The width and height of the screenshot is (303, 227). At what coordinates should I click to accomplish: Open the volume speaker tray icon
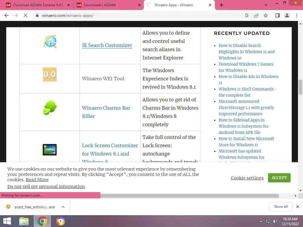pyautogui.click(x=275, y=221)
